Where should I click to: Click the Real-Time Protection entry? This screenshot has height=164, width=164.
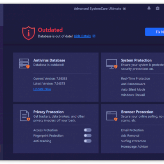136,79
